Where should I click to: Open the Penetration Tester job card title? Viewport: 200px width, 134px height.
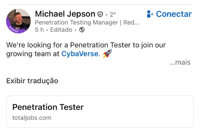click(x=48, y=107)
